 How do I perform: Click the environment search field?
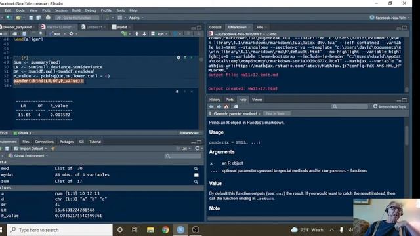point(182,156)
